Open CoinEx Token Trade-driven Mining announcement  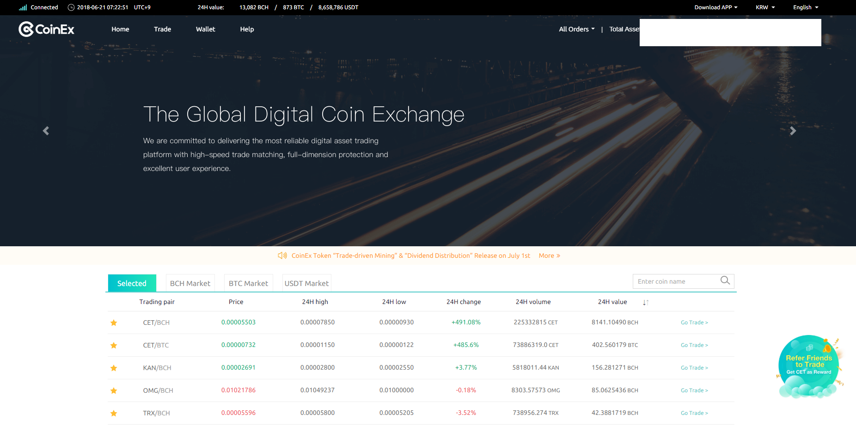(410, 256)
